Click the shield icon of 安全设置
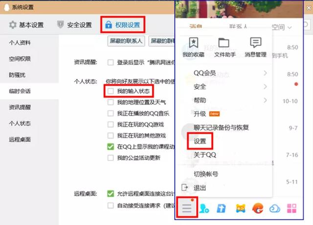This screenshot has height=225, width=313. pyautogui.click(x=60, y=24)
